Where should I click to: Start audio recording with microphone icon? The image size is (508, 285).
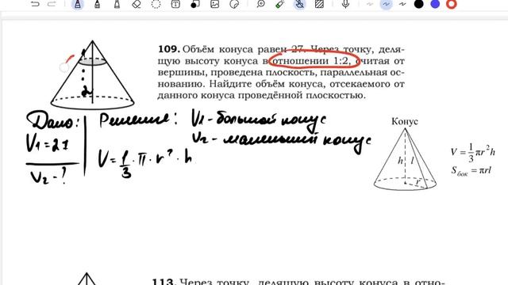coord(346,4)
